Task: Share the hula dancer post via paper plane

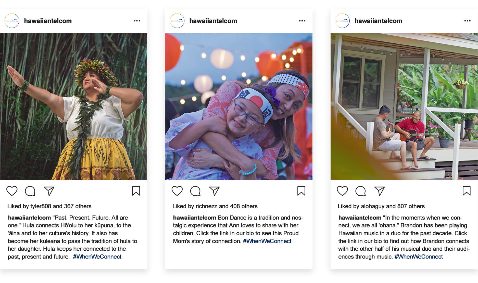Action: point(49,191)
